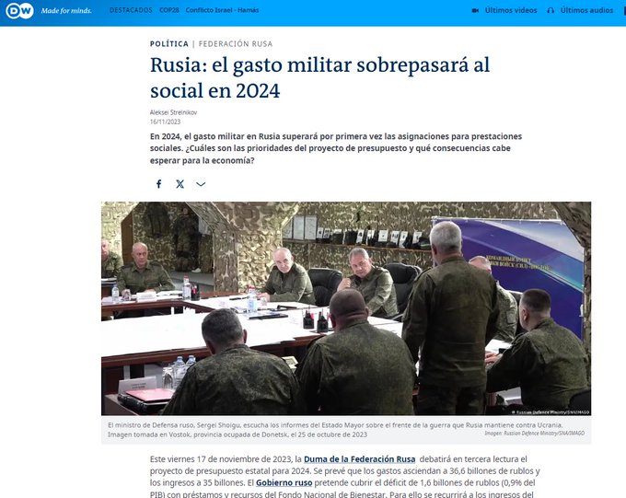Share article on X (Twitter)

(x=180, y=184)
